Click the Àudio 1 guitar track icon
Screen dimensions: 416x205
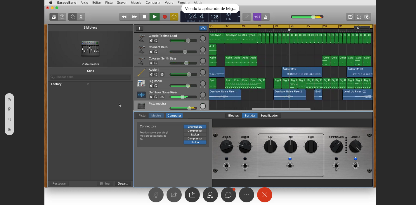pyautogui.click(x=142, y=72)
